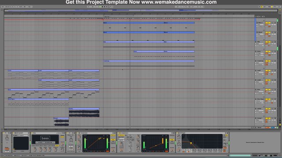Select the short audio clip below the Synths track
This screenshot has height=158, width=282.
tap(61, 122)
